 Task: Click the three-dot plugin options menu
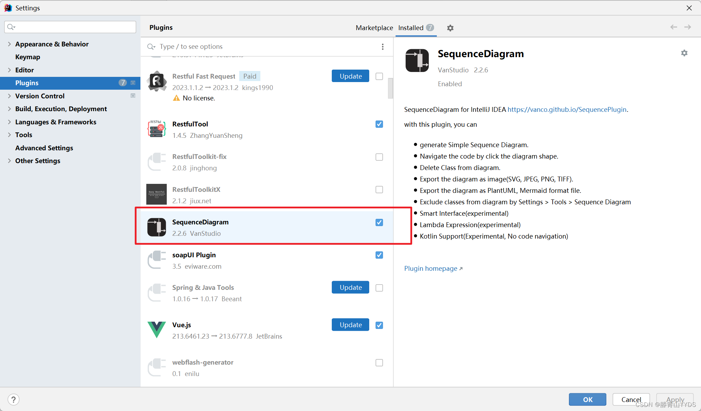(382, 47)
